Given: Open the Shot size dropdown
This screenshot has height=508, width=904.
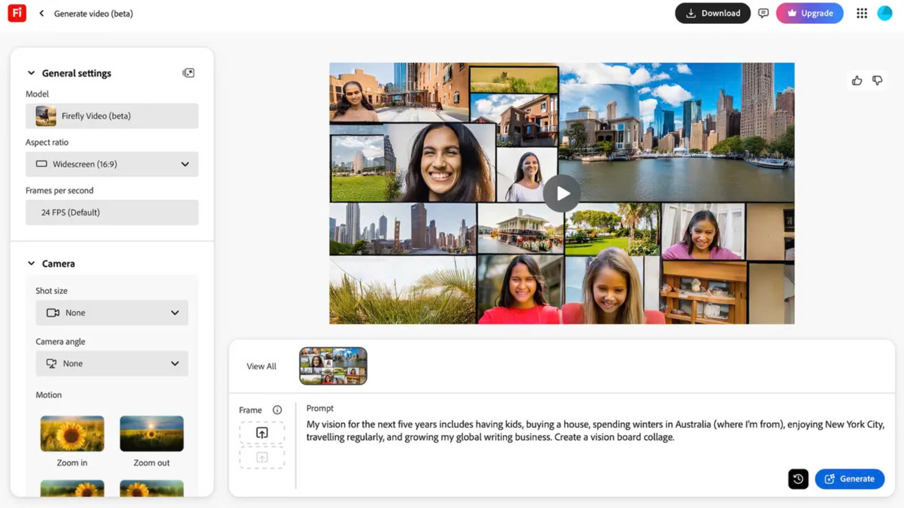Looking at the screenshot, I should (112, 313).
